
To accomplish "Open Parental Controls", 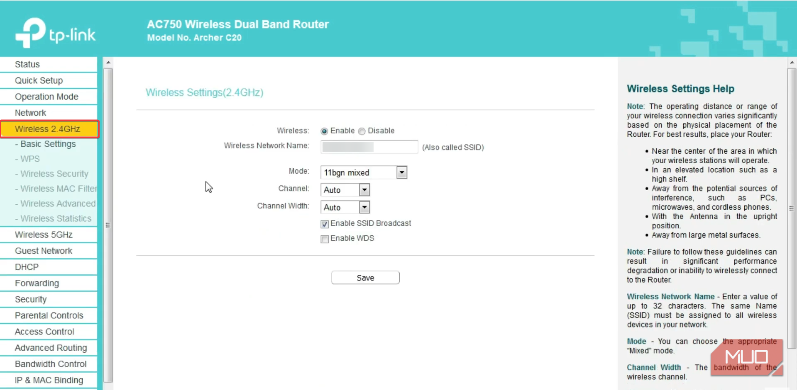I will pos(49,315).
